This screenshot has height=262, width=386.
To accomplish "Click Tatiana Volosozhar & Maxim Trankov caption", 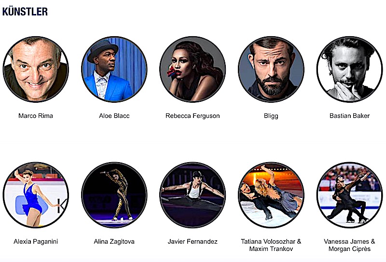I will [271, 245].
